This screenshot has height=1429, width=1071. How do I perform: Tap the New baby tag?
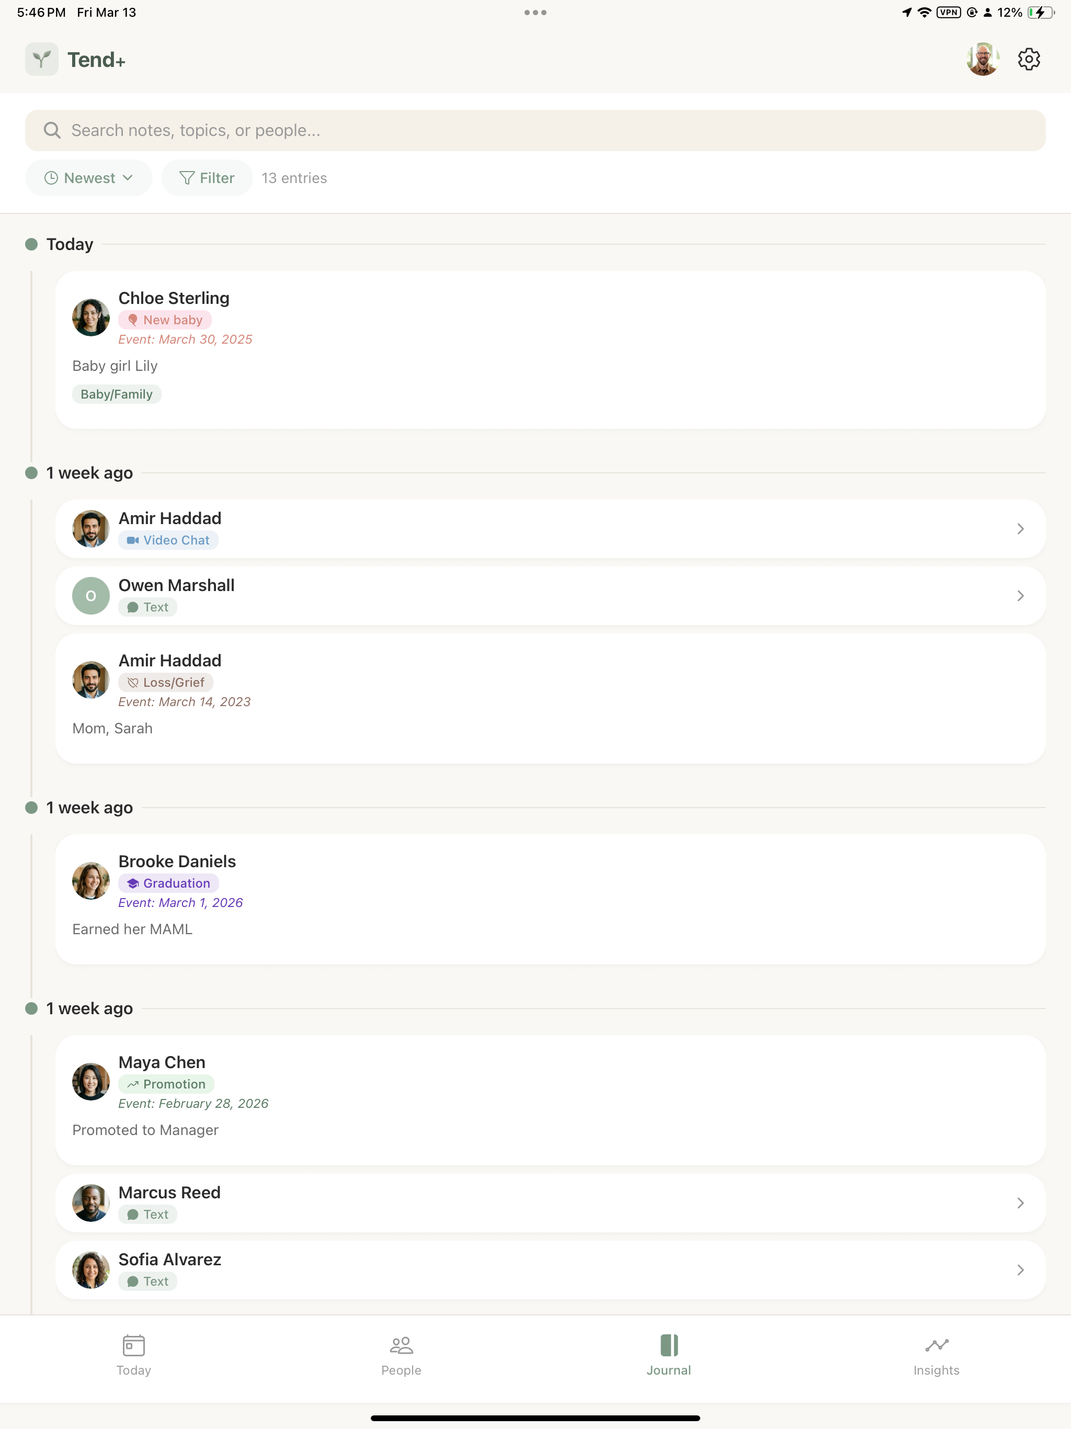pos(165,320)
